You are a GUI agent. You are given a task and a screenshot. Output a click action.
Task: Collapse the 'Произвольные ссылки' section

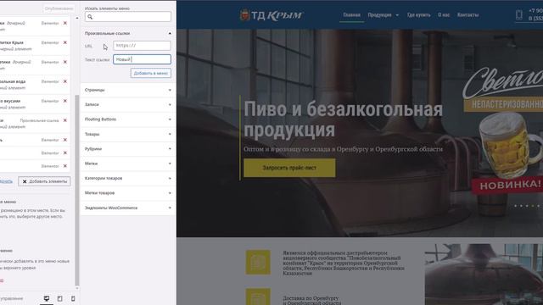170,34
